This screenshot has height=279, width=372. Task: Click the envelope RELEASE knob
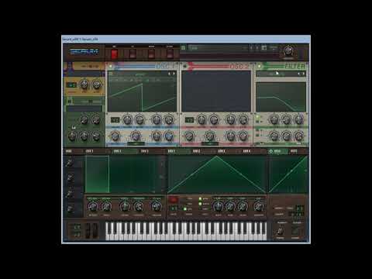pos(157,206)
